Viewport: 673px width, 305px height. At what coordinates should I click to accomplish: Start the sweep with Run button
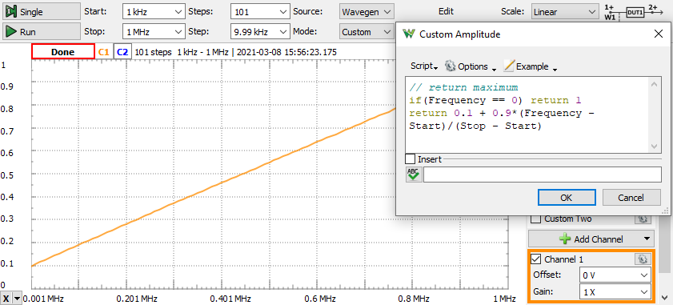42,32
